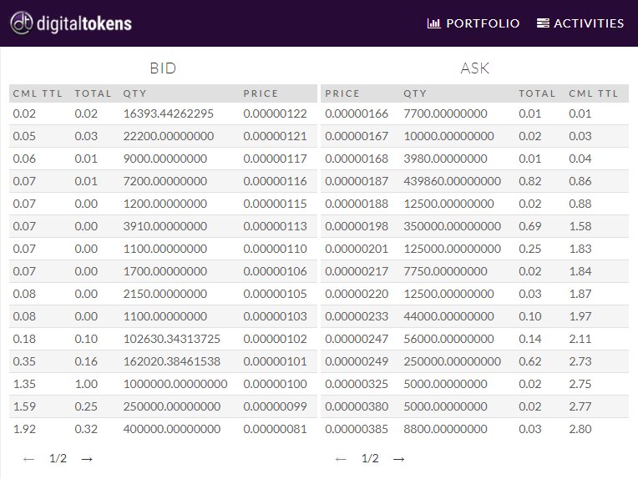Select bid price 0.00000121
Image resolution: width=638 pixels, height=479 pixels.
(275, 136)
